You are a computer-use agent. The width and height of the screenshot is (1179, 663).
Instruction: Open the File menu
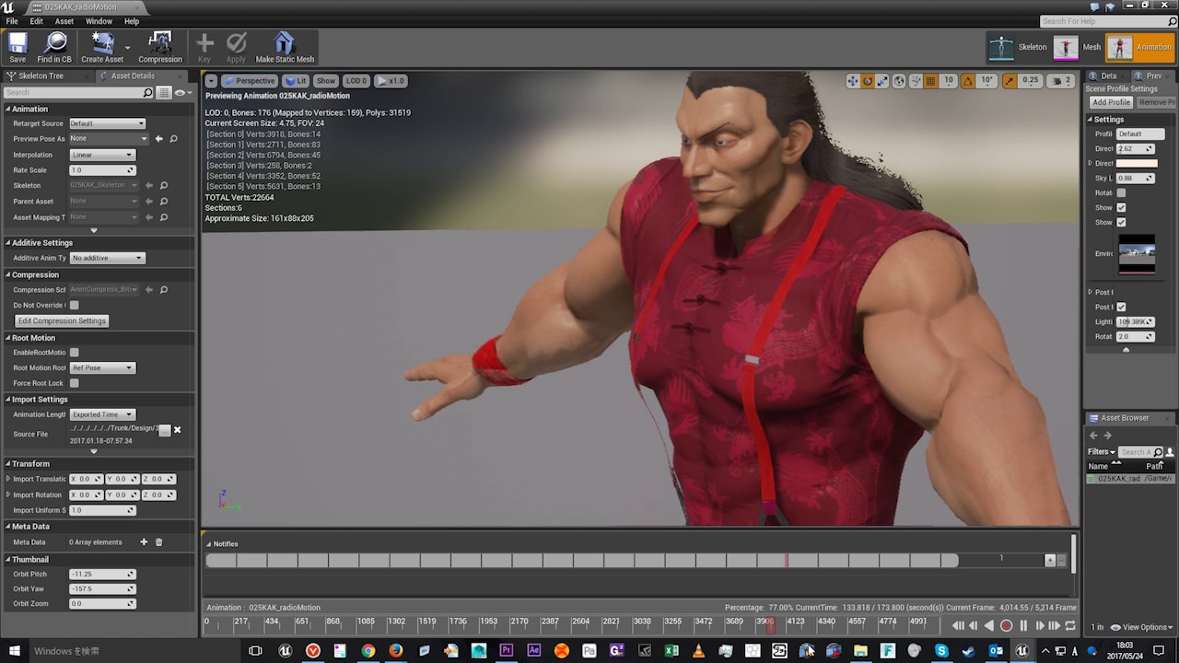pos(12,21)
